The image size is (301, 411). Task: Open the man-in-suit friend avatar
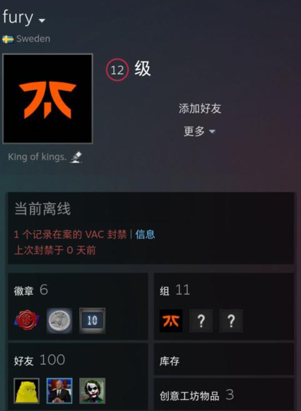pos(59,390)
